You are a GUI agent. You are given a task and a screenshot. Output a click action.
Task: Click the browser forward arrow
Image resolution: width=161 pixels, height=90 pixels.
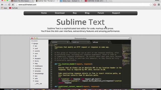click(x=6, y=4)
